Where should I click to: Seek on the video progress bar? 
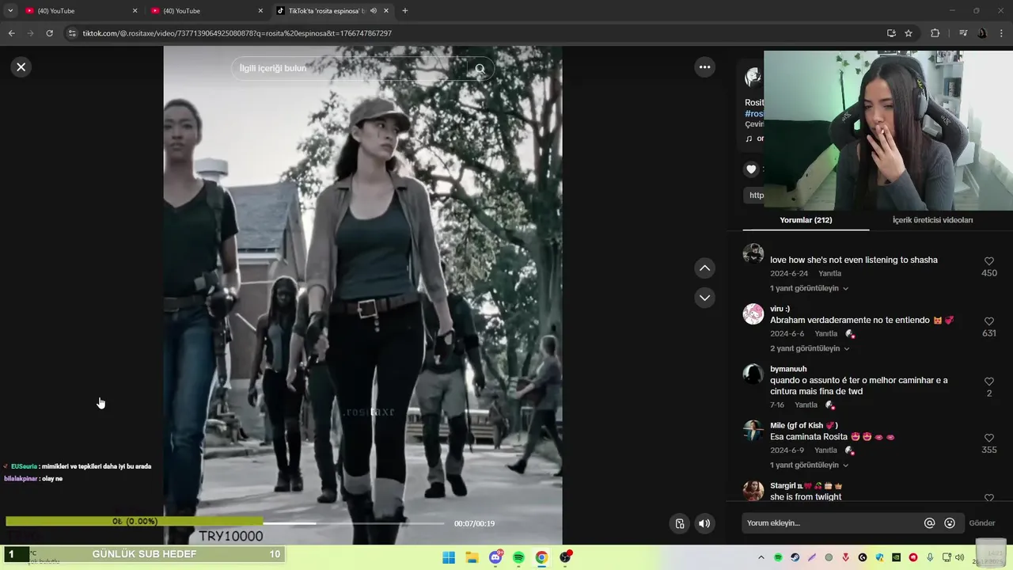coord(354,523)
